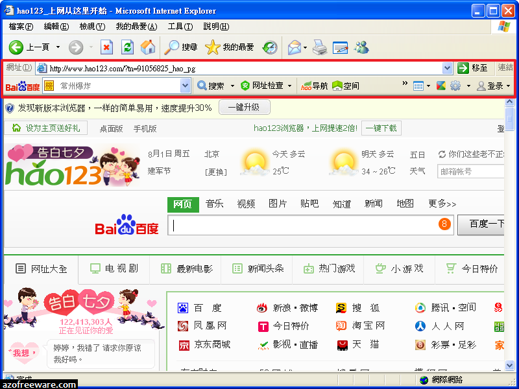Open the 工具(T) menu
Image resolution: width=519 pixels, height=389 pixels.
click(x=180, y=27)
